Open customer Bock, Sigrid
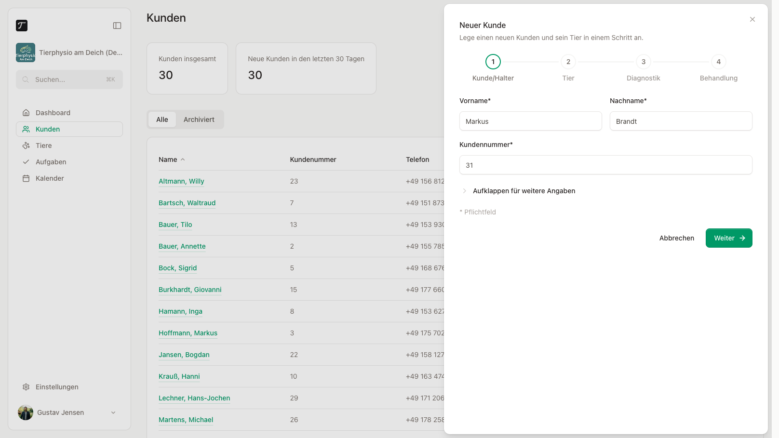 coord(178,268)
